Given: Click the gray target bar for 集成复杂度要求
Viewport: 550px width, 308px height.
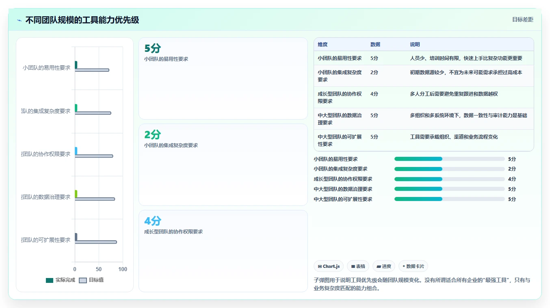Looking at the screenshot, I should click(x=93, y=113).
